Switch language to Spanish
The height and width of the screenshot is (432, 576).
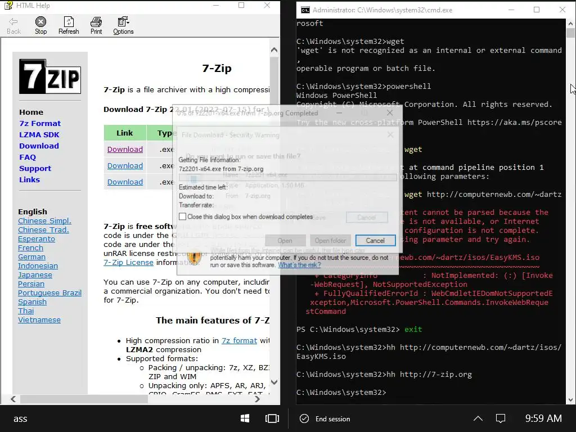[32, 302]
